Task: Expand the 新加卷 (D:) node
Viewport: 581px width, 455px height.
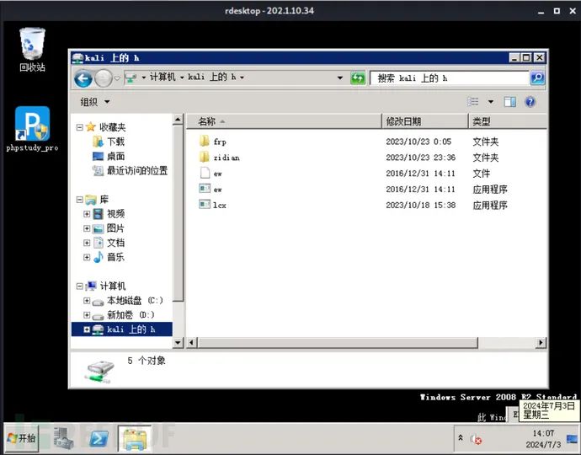Action: 87,315
